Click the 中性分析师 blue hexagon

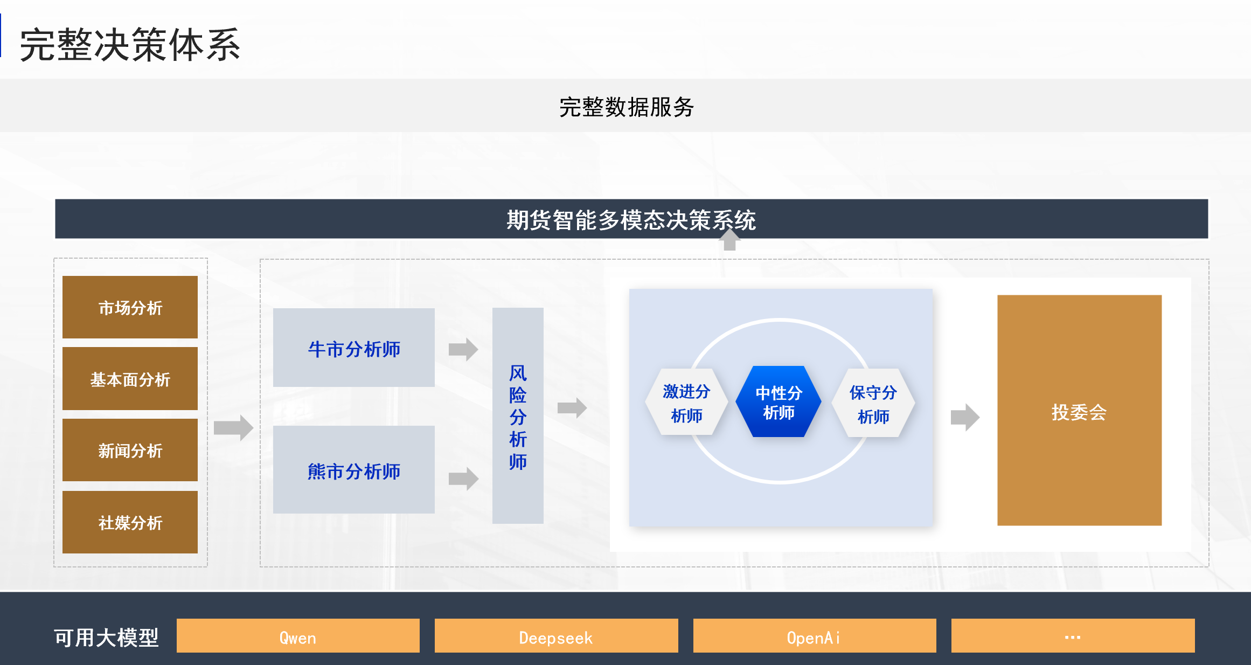(779, 402)
